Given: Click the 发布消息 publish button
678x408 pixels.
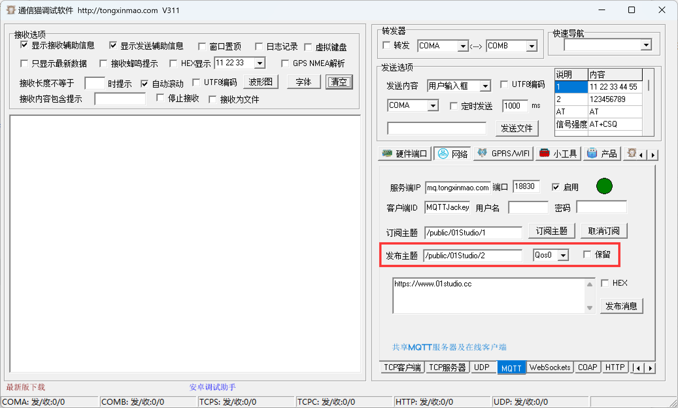Looking at the screenshot, I should pos(621,306).
